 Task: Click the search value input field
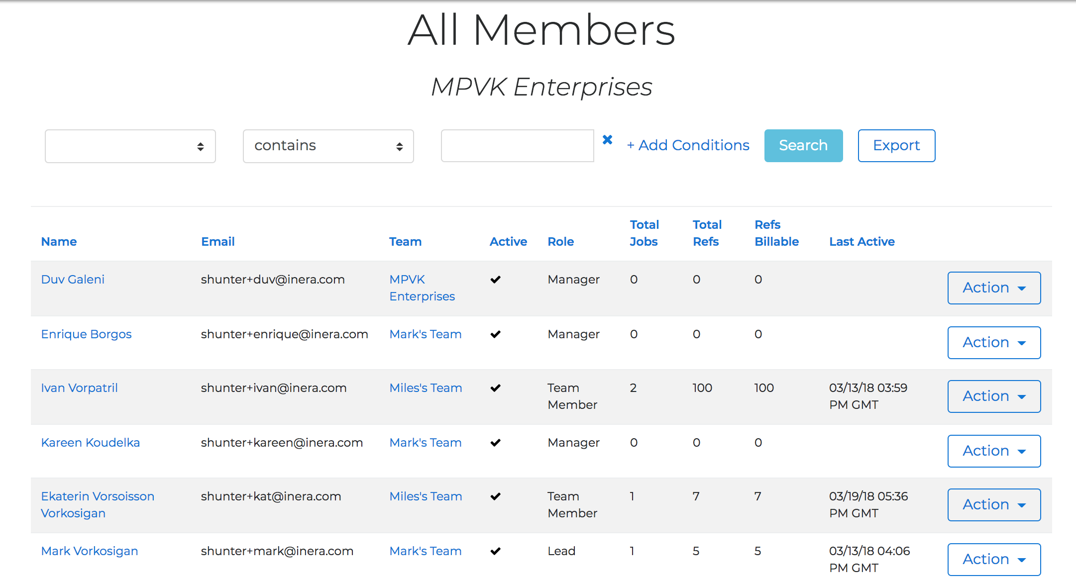[518, 146]
